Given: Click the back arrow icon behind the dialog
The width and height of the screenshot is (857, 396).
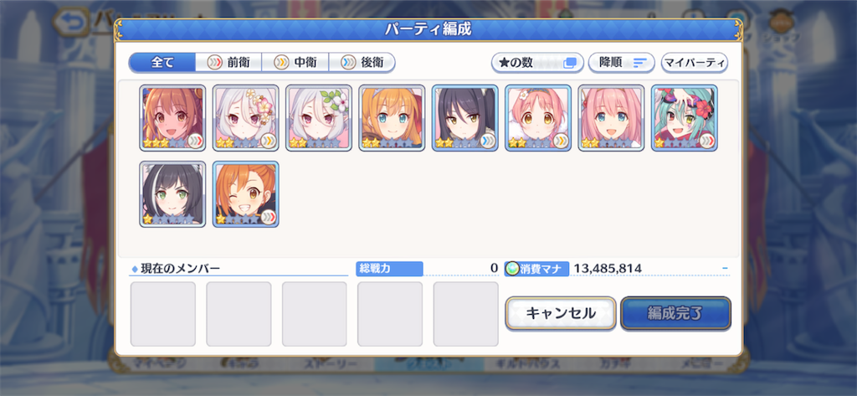Looking at the screenshot, I should coord(71,22).
